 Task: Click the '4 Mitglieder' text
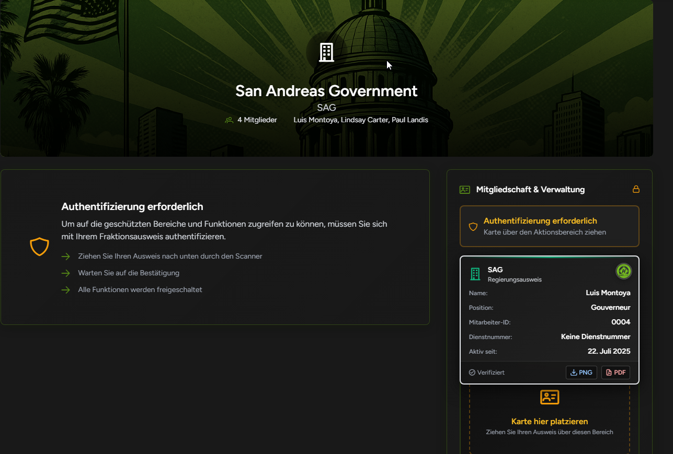257,120
